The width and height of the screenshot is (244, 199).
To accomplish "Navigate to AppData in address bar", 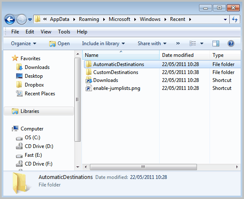I will click(x=60, y=19).
